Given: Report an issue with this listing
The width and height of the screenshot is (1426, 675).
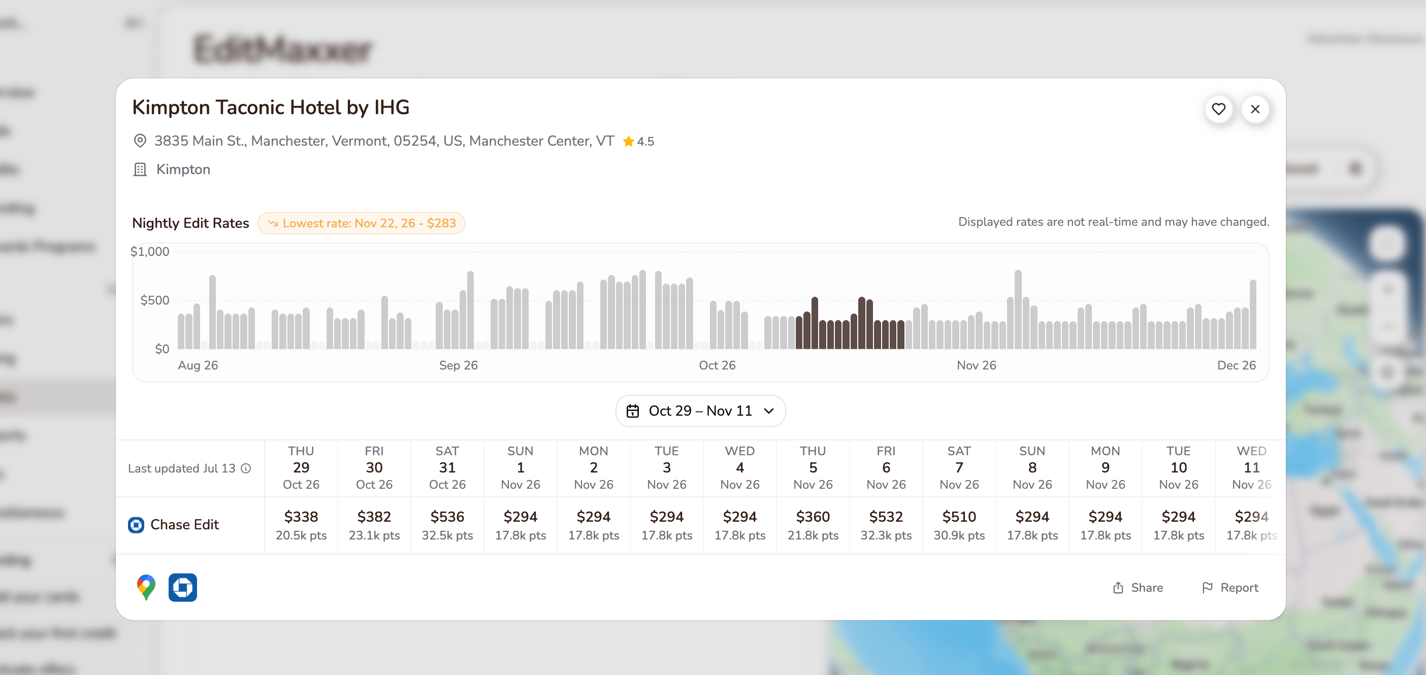Looking at the screenshot, I should tap(1230, 588).
